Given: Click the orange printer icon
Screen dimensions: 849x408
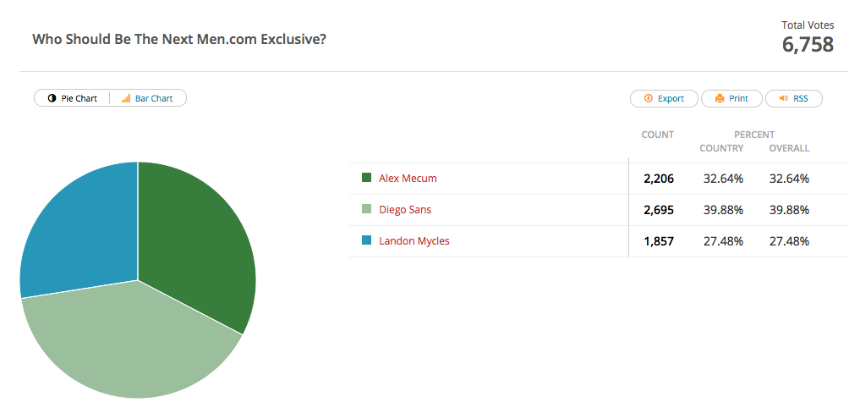Looking at the screenshot, I should [720, 98].
